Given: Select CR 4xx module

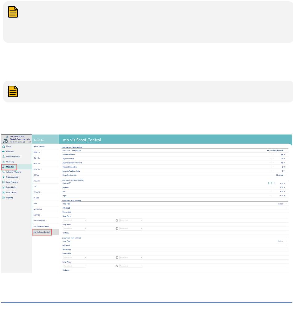Looking at the screenshot, I should click(x=45, y=175).
